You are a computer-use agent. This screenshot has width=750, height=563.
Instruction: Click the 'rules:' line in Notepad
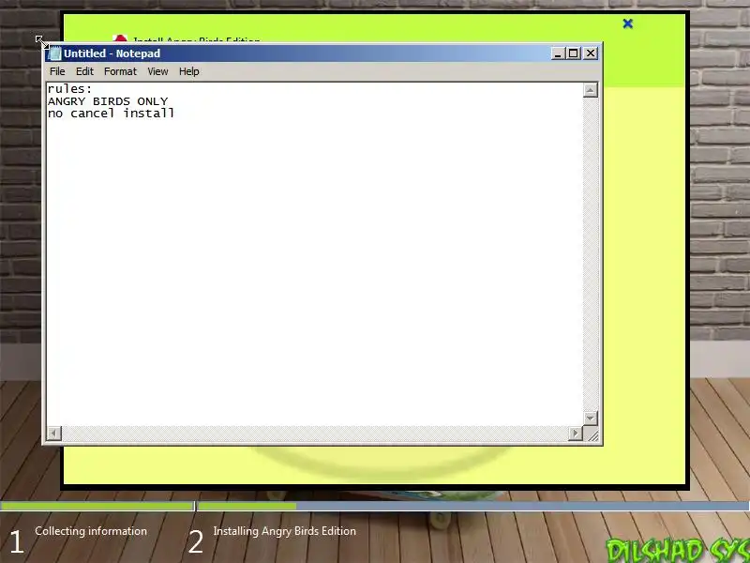[x=69, y=89]
